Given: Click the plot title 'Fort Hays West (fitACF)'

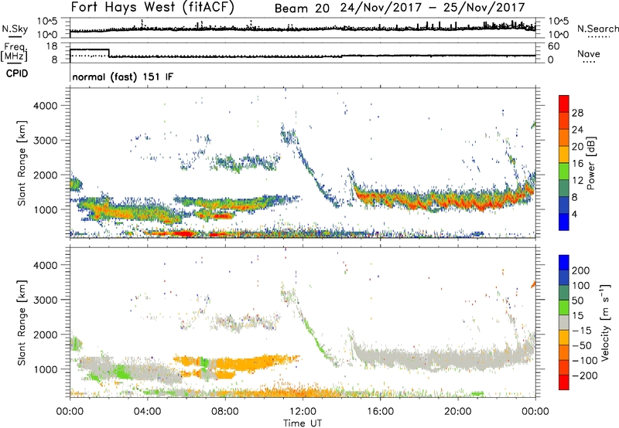Looking at the screenshot, I should (152, 7).
